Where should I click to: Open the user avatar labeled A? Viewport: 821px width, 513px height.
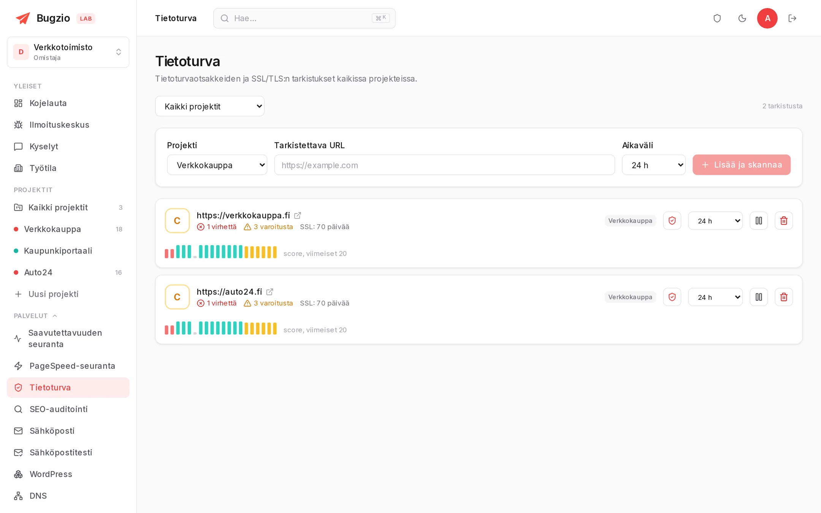(x=767, y=18)
